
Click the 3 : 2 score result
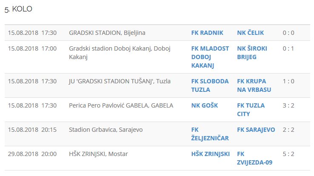pyautogui.click(x=288, y=105)
